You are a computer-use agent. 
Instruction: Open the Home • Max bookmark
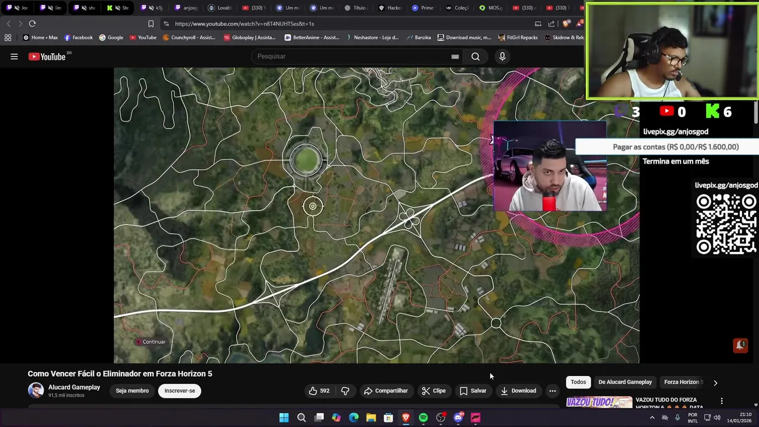pyautogui.click(x=40, y=37)
